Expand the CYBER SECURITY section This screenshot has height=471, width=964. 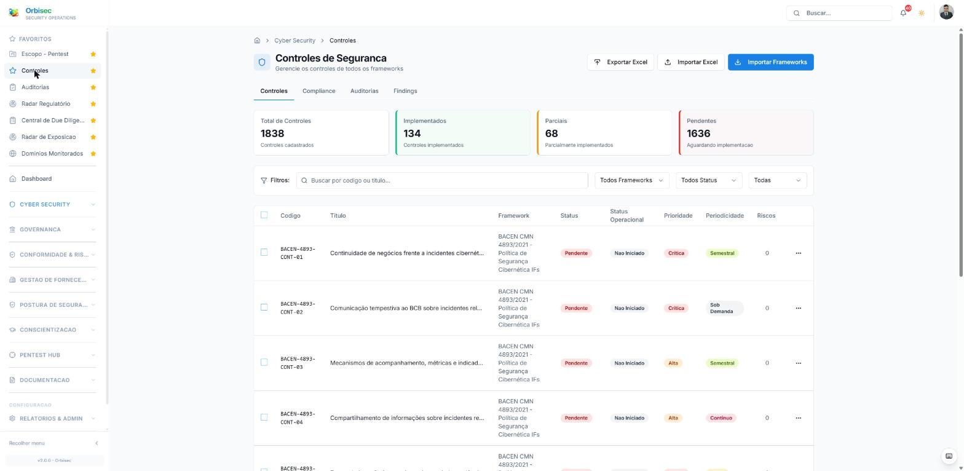click(x=52, y=205)
